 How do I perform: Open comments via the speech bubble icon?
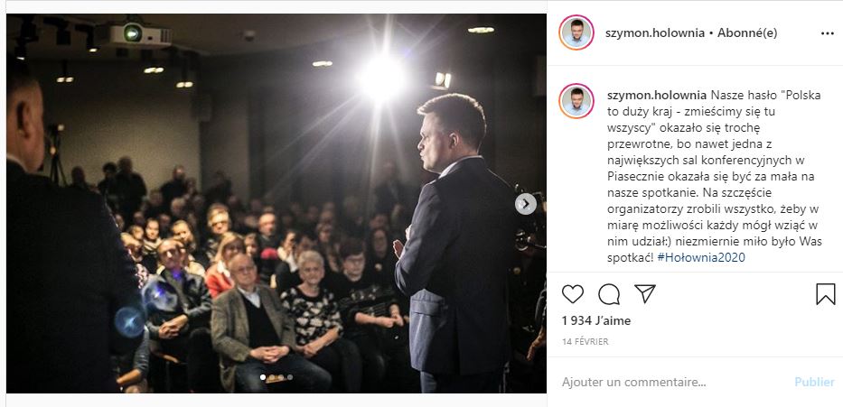609,294
